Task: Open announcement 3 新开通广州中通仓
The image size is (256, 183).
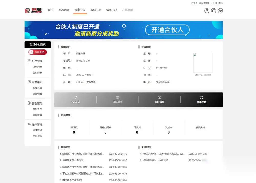Action: tap(82, 167)
